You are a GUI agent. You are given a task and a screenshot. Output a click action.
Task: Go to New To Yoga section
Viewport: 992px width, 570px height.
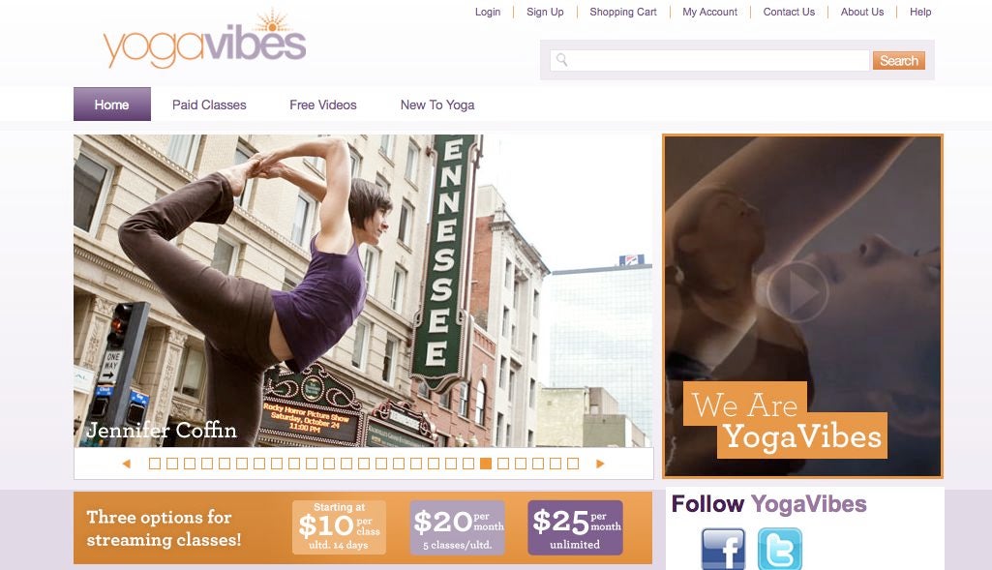click(437, 105)
